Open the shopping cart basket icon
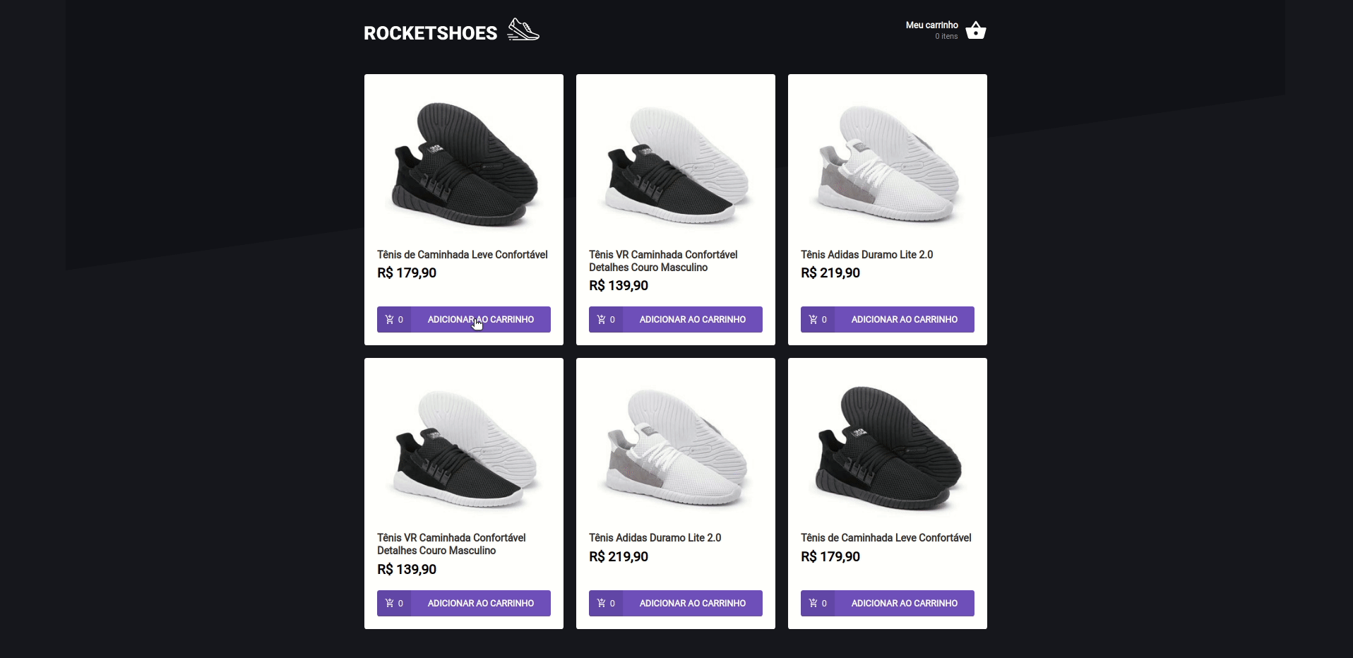The image size is (1353, 658). [975, 30]
